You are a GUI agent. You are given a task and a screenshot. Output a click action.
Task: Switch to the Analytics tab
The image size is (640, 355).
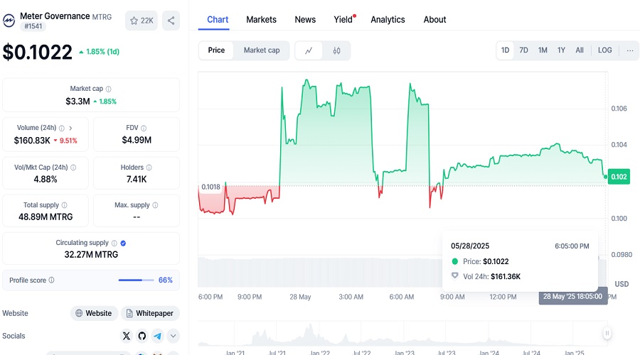point(388,20)
